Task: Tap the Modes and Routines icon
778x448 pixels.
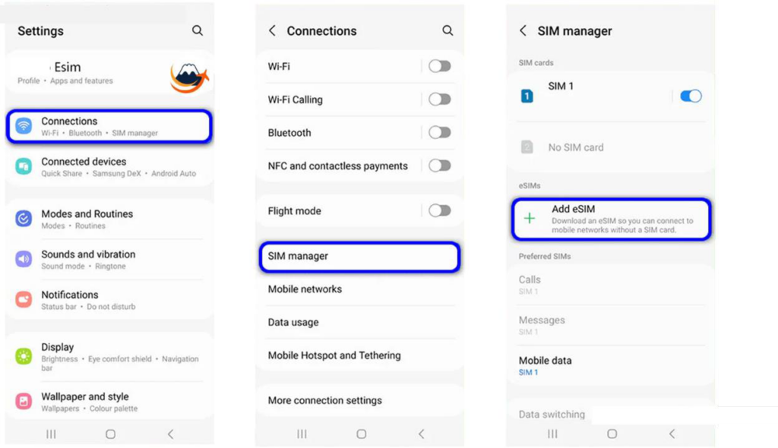Action: (24, 219)
